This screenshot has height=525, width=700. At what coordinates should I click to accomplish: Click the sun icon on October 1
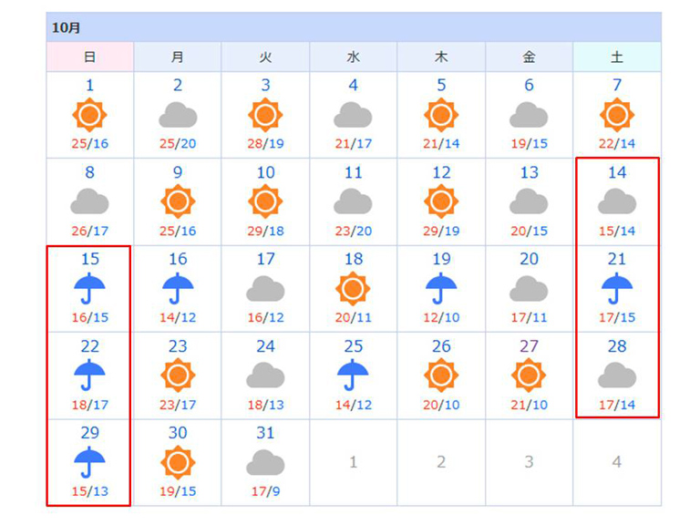pos(89,115)
